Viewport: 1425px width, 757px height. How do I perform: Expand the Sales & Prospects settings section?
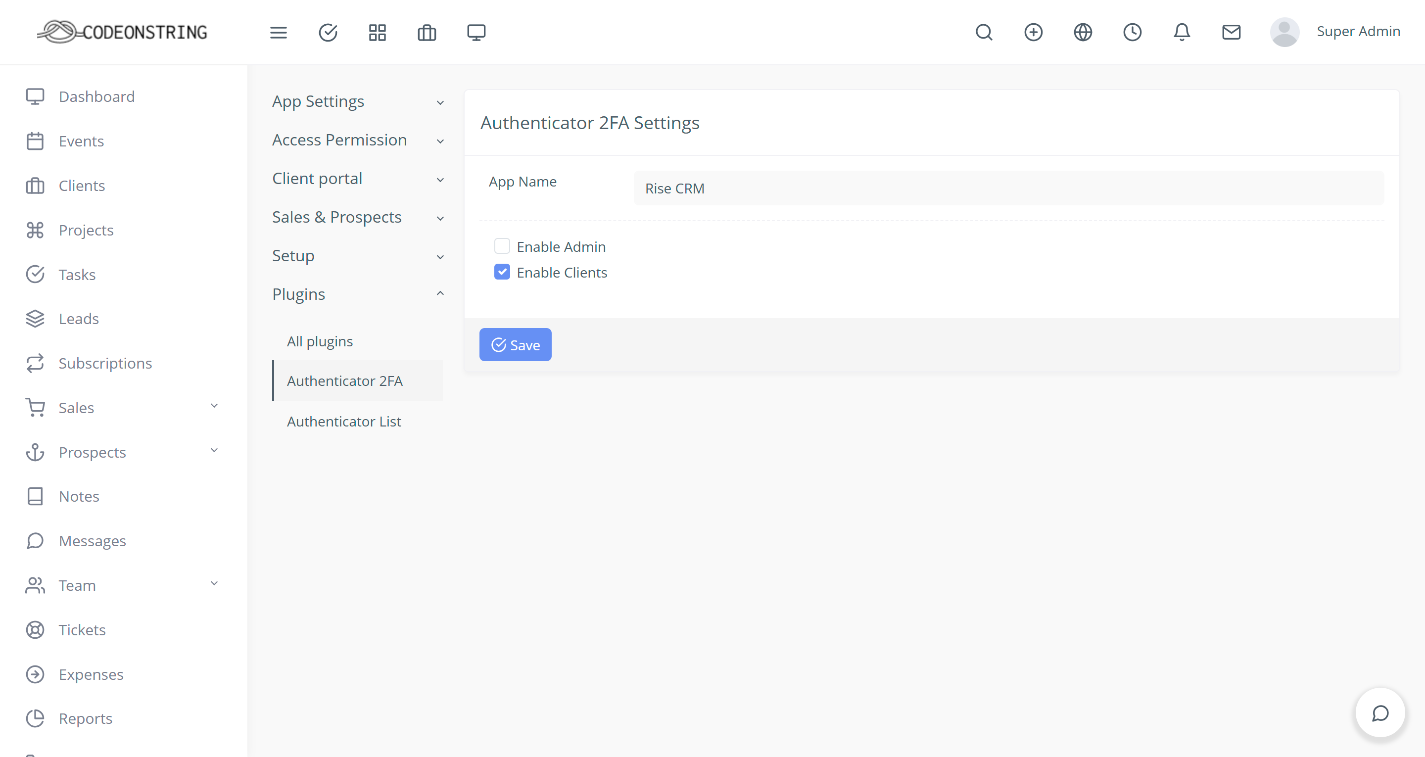click(x=357, y=217)
